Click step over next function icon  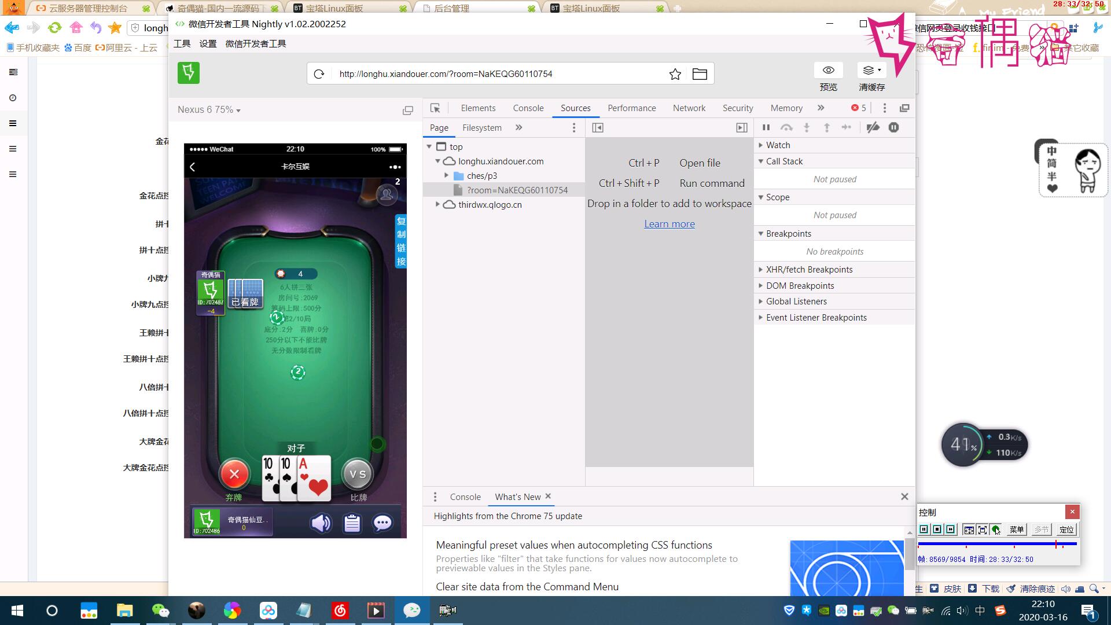click(786, 127)
